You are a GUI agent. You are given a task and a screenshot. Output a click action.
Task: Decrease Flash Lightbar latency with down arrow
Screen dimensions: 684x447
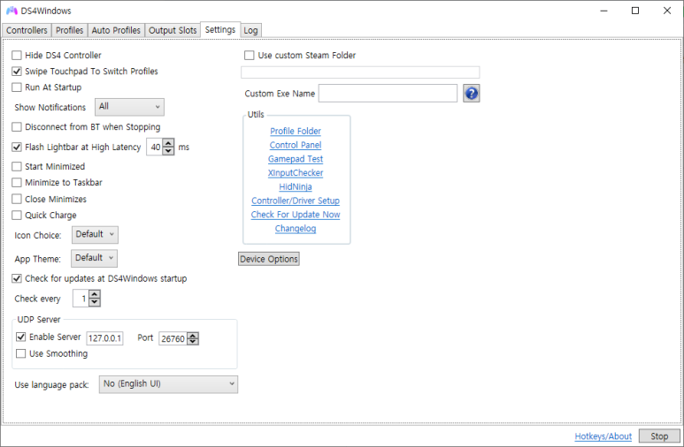168,151
